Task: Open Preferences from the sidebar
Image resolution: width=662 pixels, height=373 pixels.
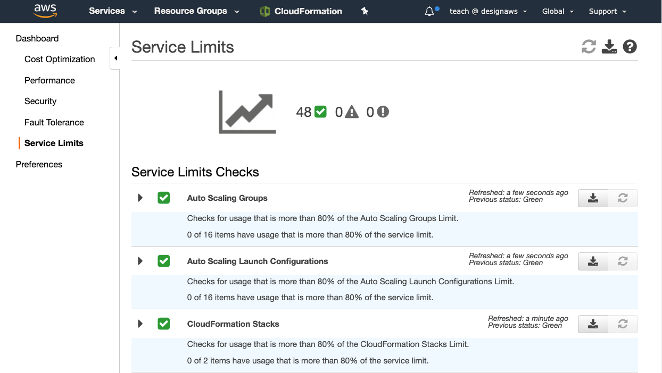Action: [x=38, y=164]
